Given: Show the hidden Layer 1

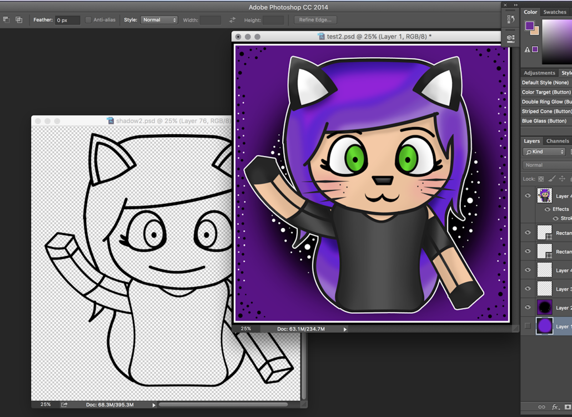Looking at the screenshot, I should tap(528, 326).
